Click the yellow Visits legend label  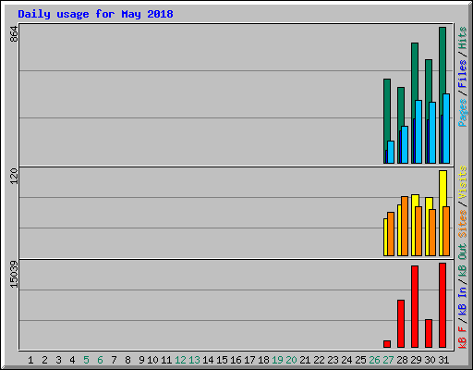click(x=463, y=182)
